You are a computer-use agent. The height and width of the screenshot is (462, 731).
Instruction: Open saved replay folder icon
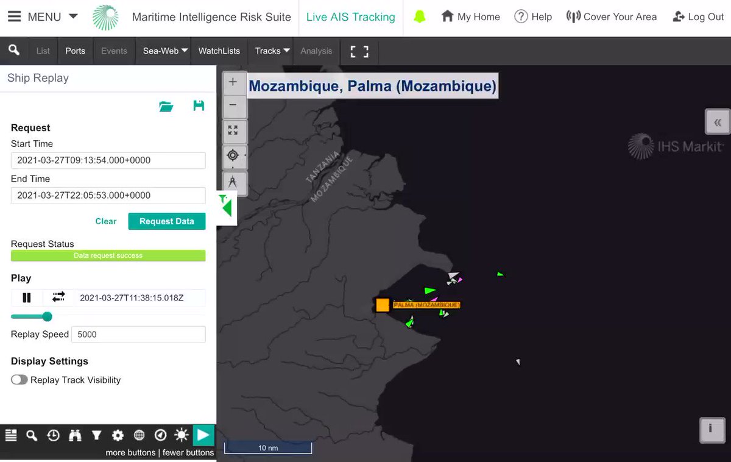click(166, 106)
